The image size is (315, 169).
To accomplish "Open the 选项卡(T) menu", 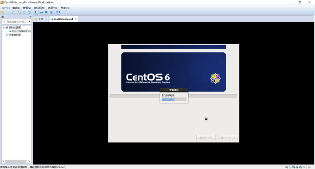I will click(x=53, y=8).
